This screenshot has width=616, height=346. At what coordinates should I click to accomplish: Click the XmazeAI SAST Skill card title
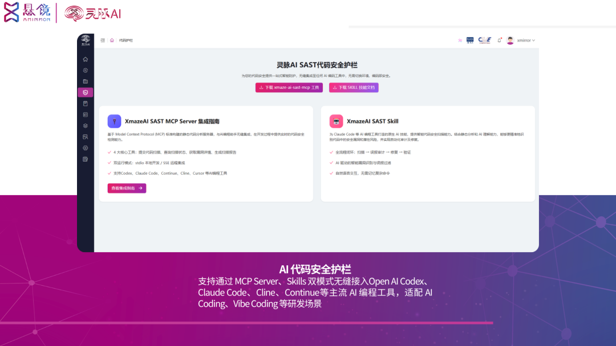click(x=372, y=121)
